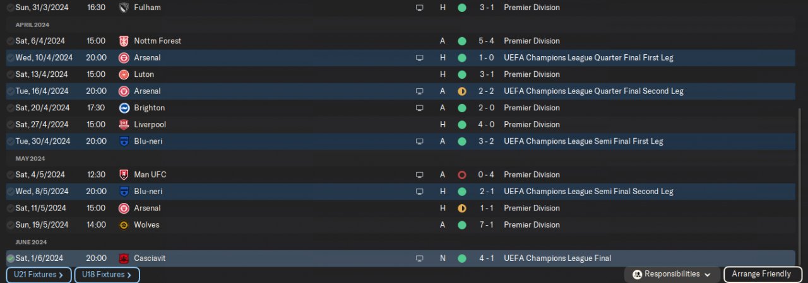Screen dimensions: 808x283
Task: Click the Liverpool club badge
Action: point(124,125)
